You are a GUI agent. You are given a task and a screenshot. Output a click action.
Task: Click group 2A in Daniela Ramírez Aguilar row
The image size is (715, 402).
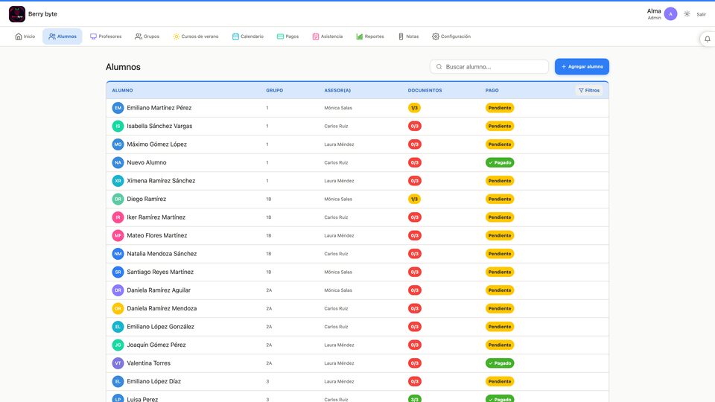pyautogui.click(x=269, y=290)
